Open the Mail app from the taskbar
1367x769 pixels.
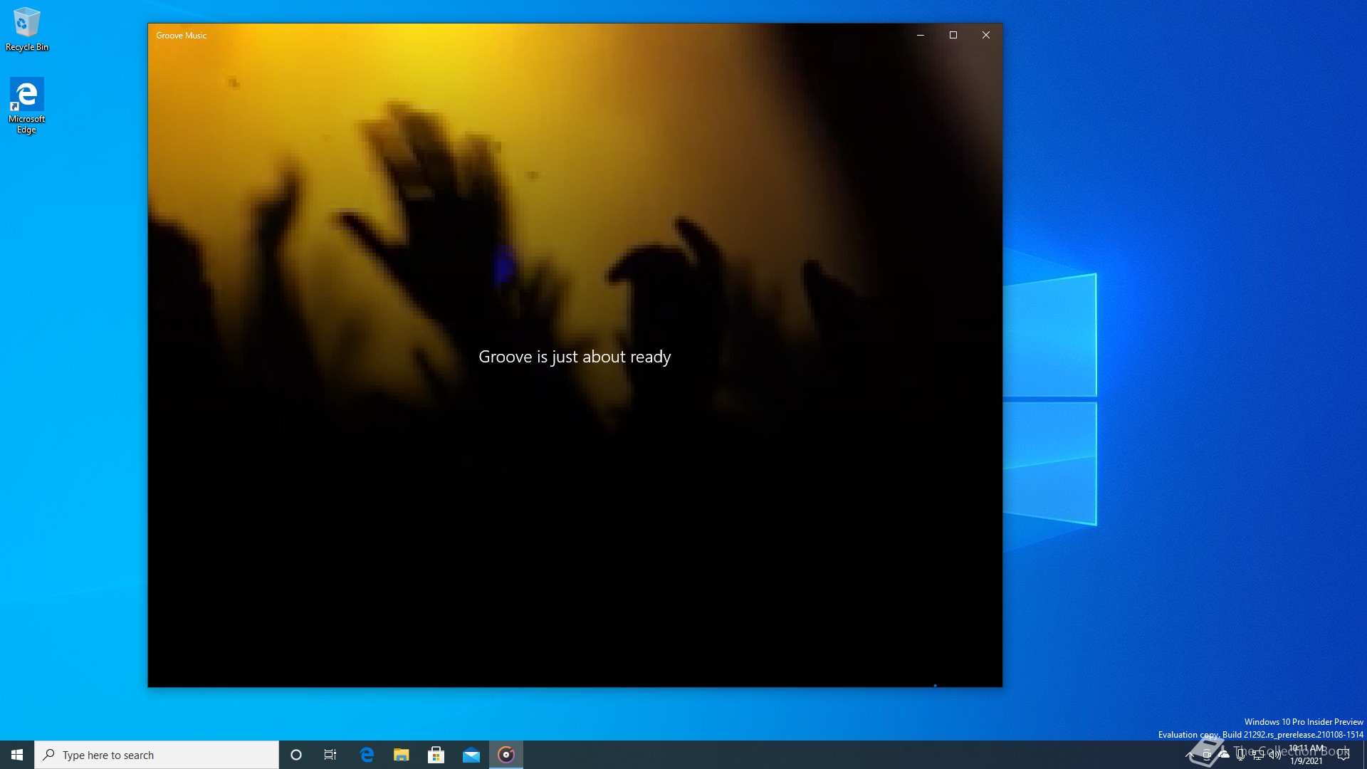click(471, 755)
